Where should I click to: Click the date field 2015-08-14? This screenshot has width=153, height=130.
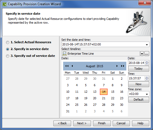point(136,63)
